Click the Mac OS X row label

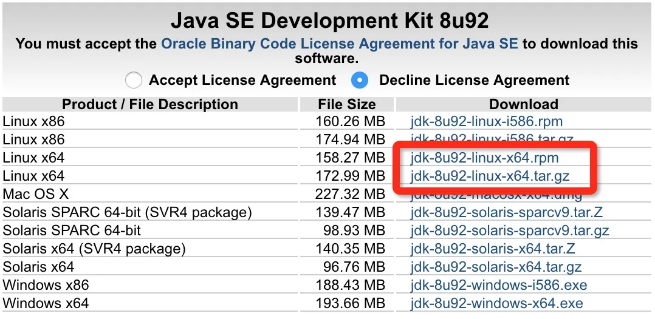(x=36, y=194)
